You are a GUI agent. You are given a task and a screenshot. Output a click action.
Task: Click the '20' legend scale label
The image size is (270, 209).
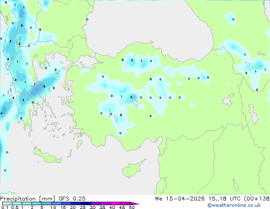tap(73, 207)
